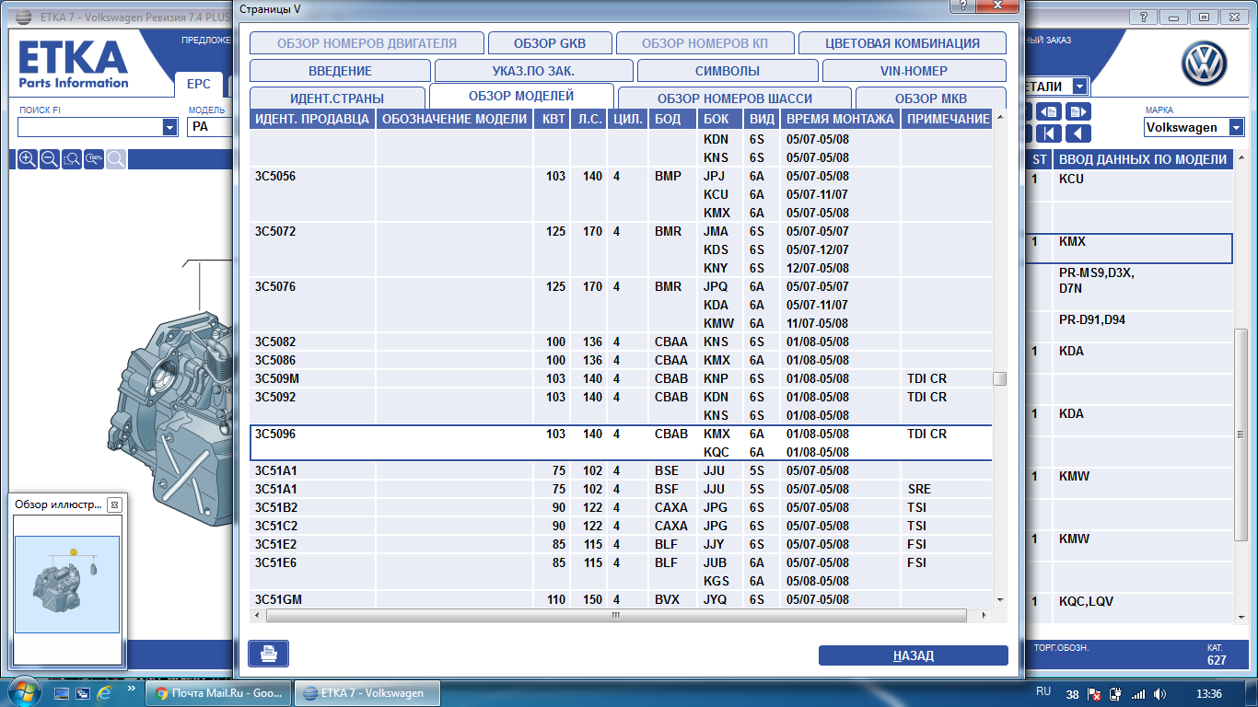The width and height of the screenshot is (1258, 707).
Task: Click the engine illustration overview thumbnail
Action: pos(67,584)
